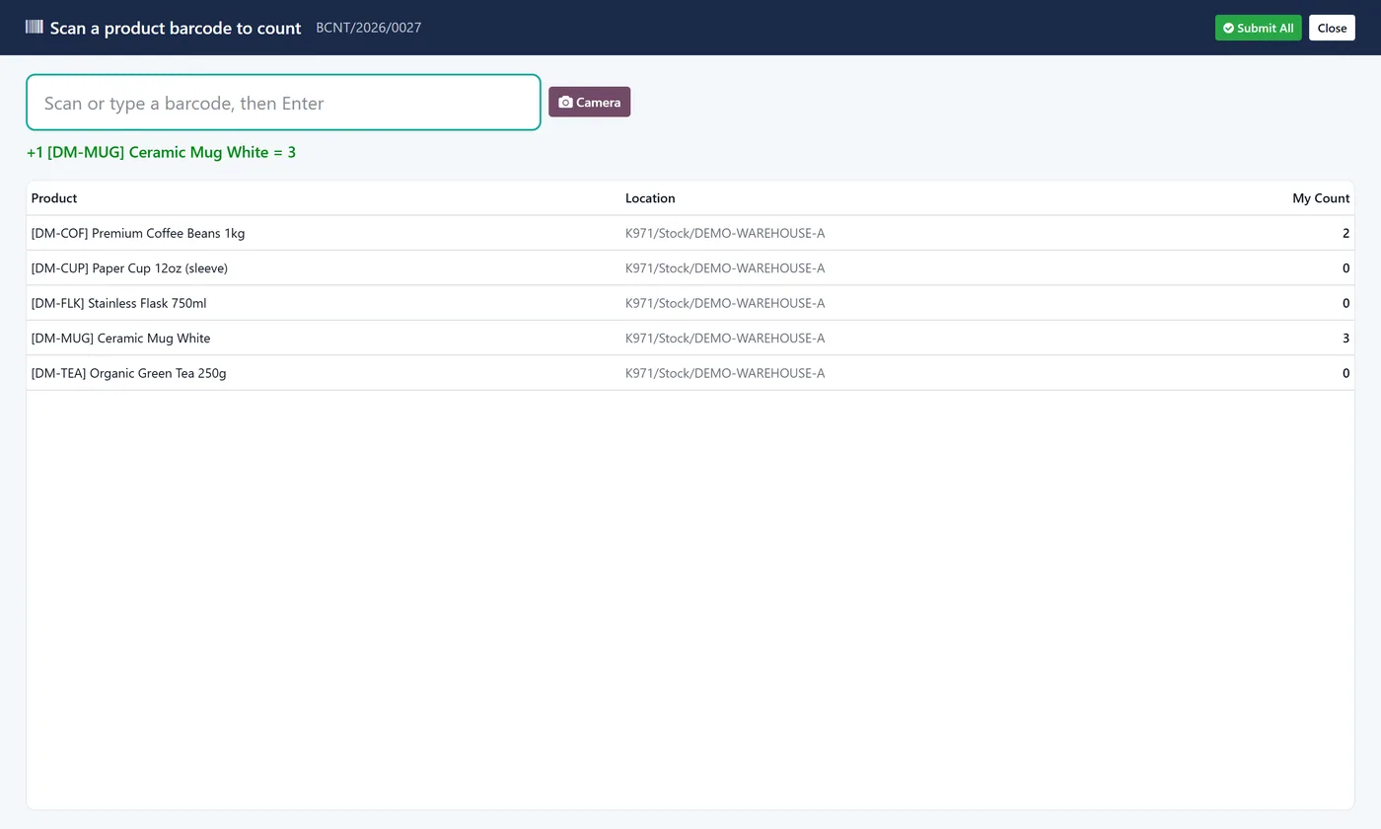This screenshot has width=1381, height=829.
Task: Click count 2 for Premium Coffee Beans
Action: click(x=1345, y=234)
